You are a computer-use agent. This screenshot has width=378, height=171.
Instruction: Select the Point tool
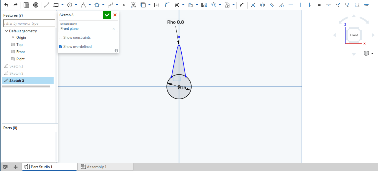point(124,5)
